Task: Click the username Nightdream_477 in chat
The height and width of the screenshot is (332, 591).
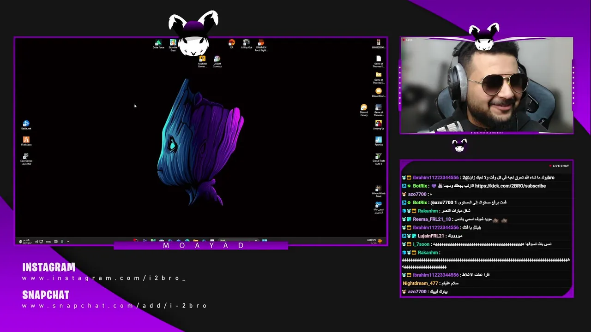Action: tap(420, 284)
